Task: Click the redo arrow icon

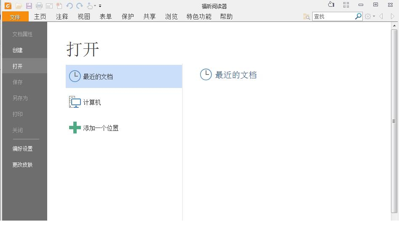Action: tap(80, 5)
